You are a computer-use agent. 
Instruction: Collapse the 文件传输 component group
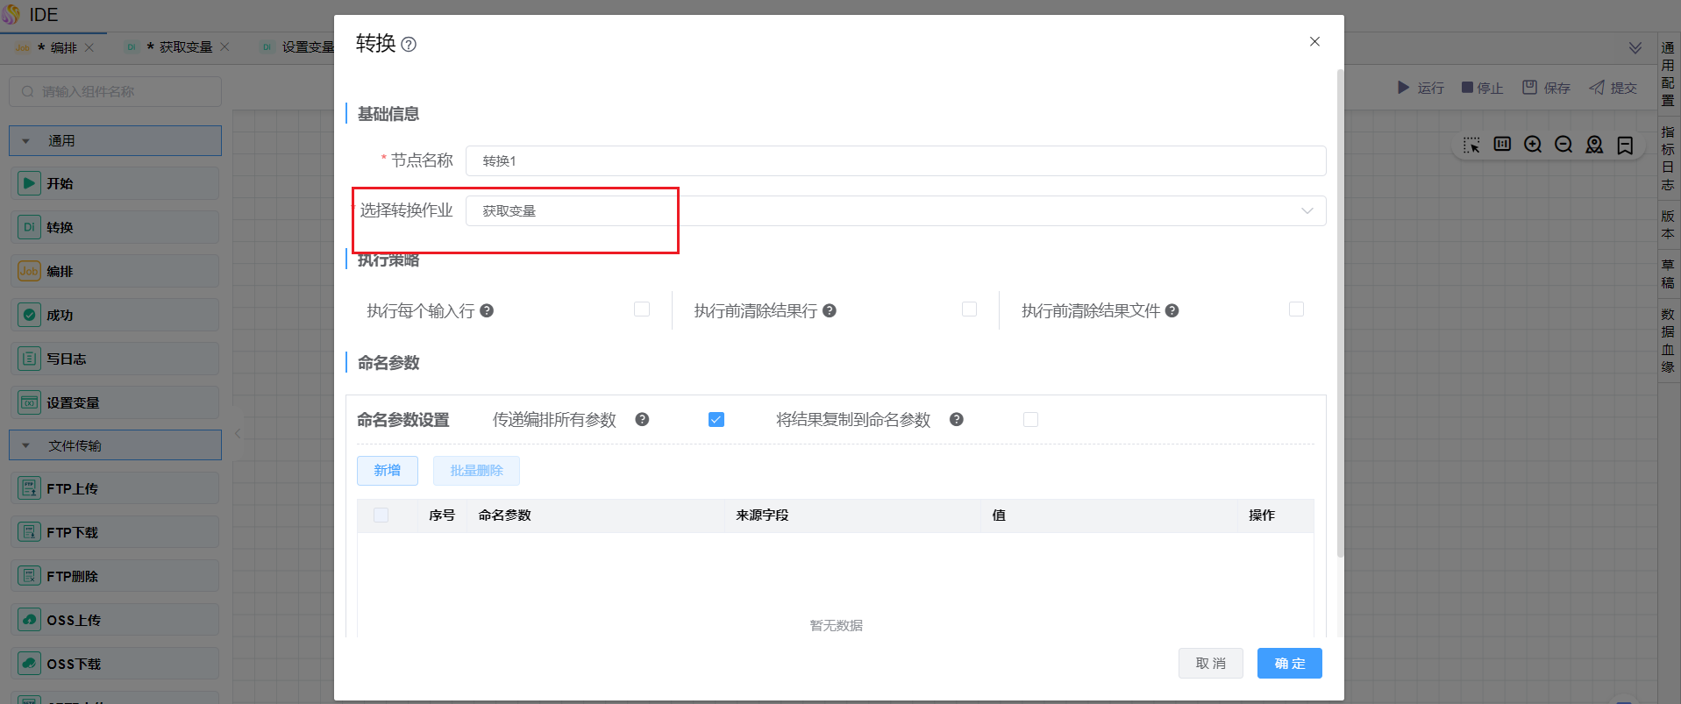click(26, 446)
